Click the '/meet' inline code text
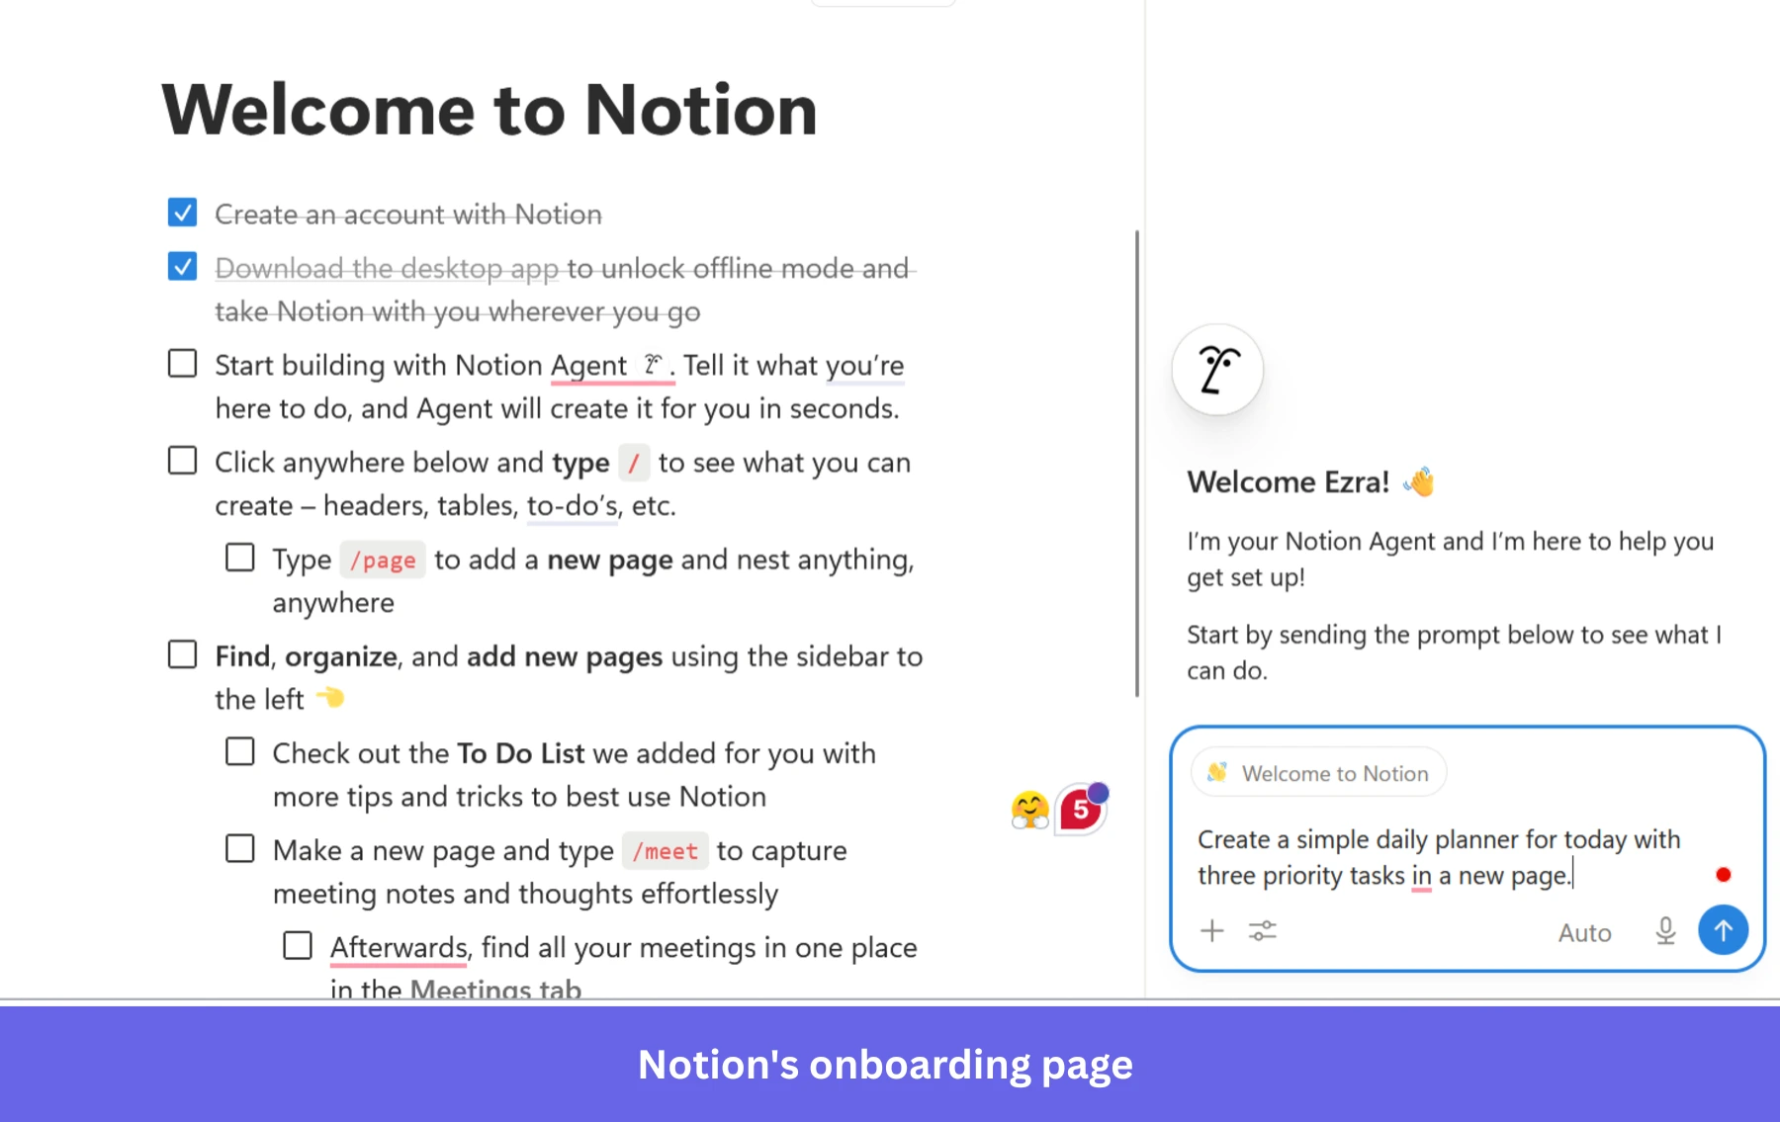Screen dimensions: 1780x1122 pos(666,850)
